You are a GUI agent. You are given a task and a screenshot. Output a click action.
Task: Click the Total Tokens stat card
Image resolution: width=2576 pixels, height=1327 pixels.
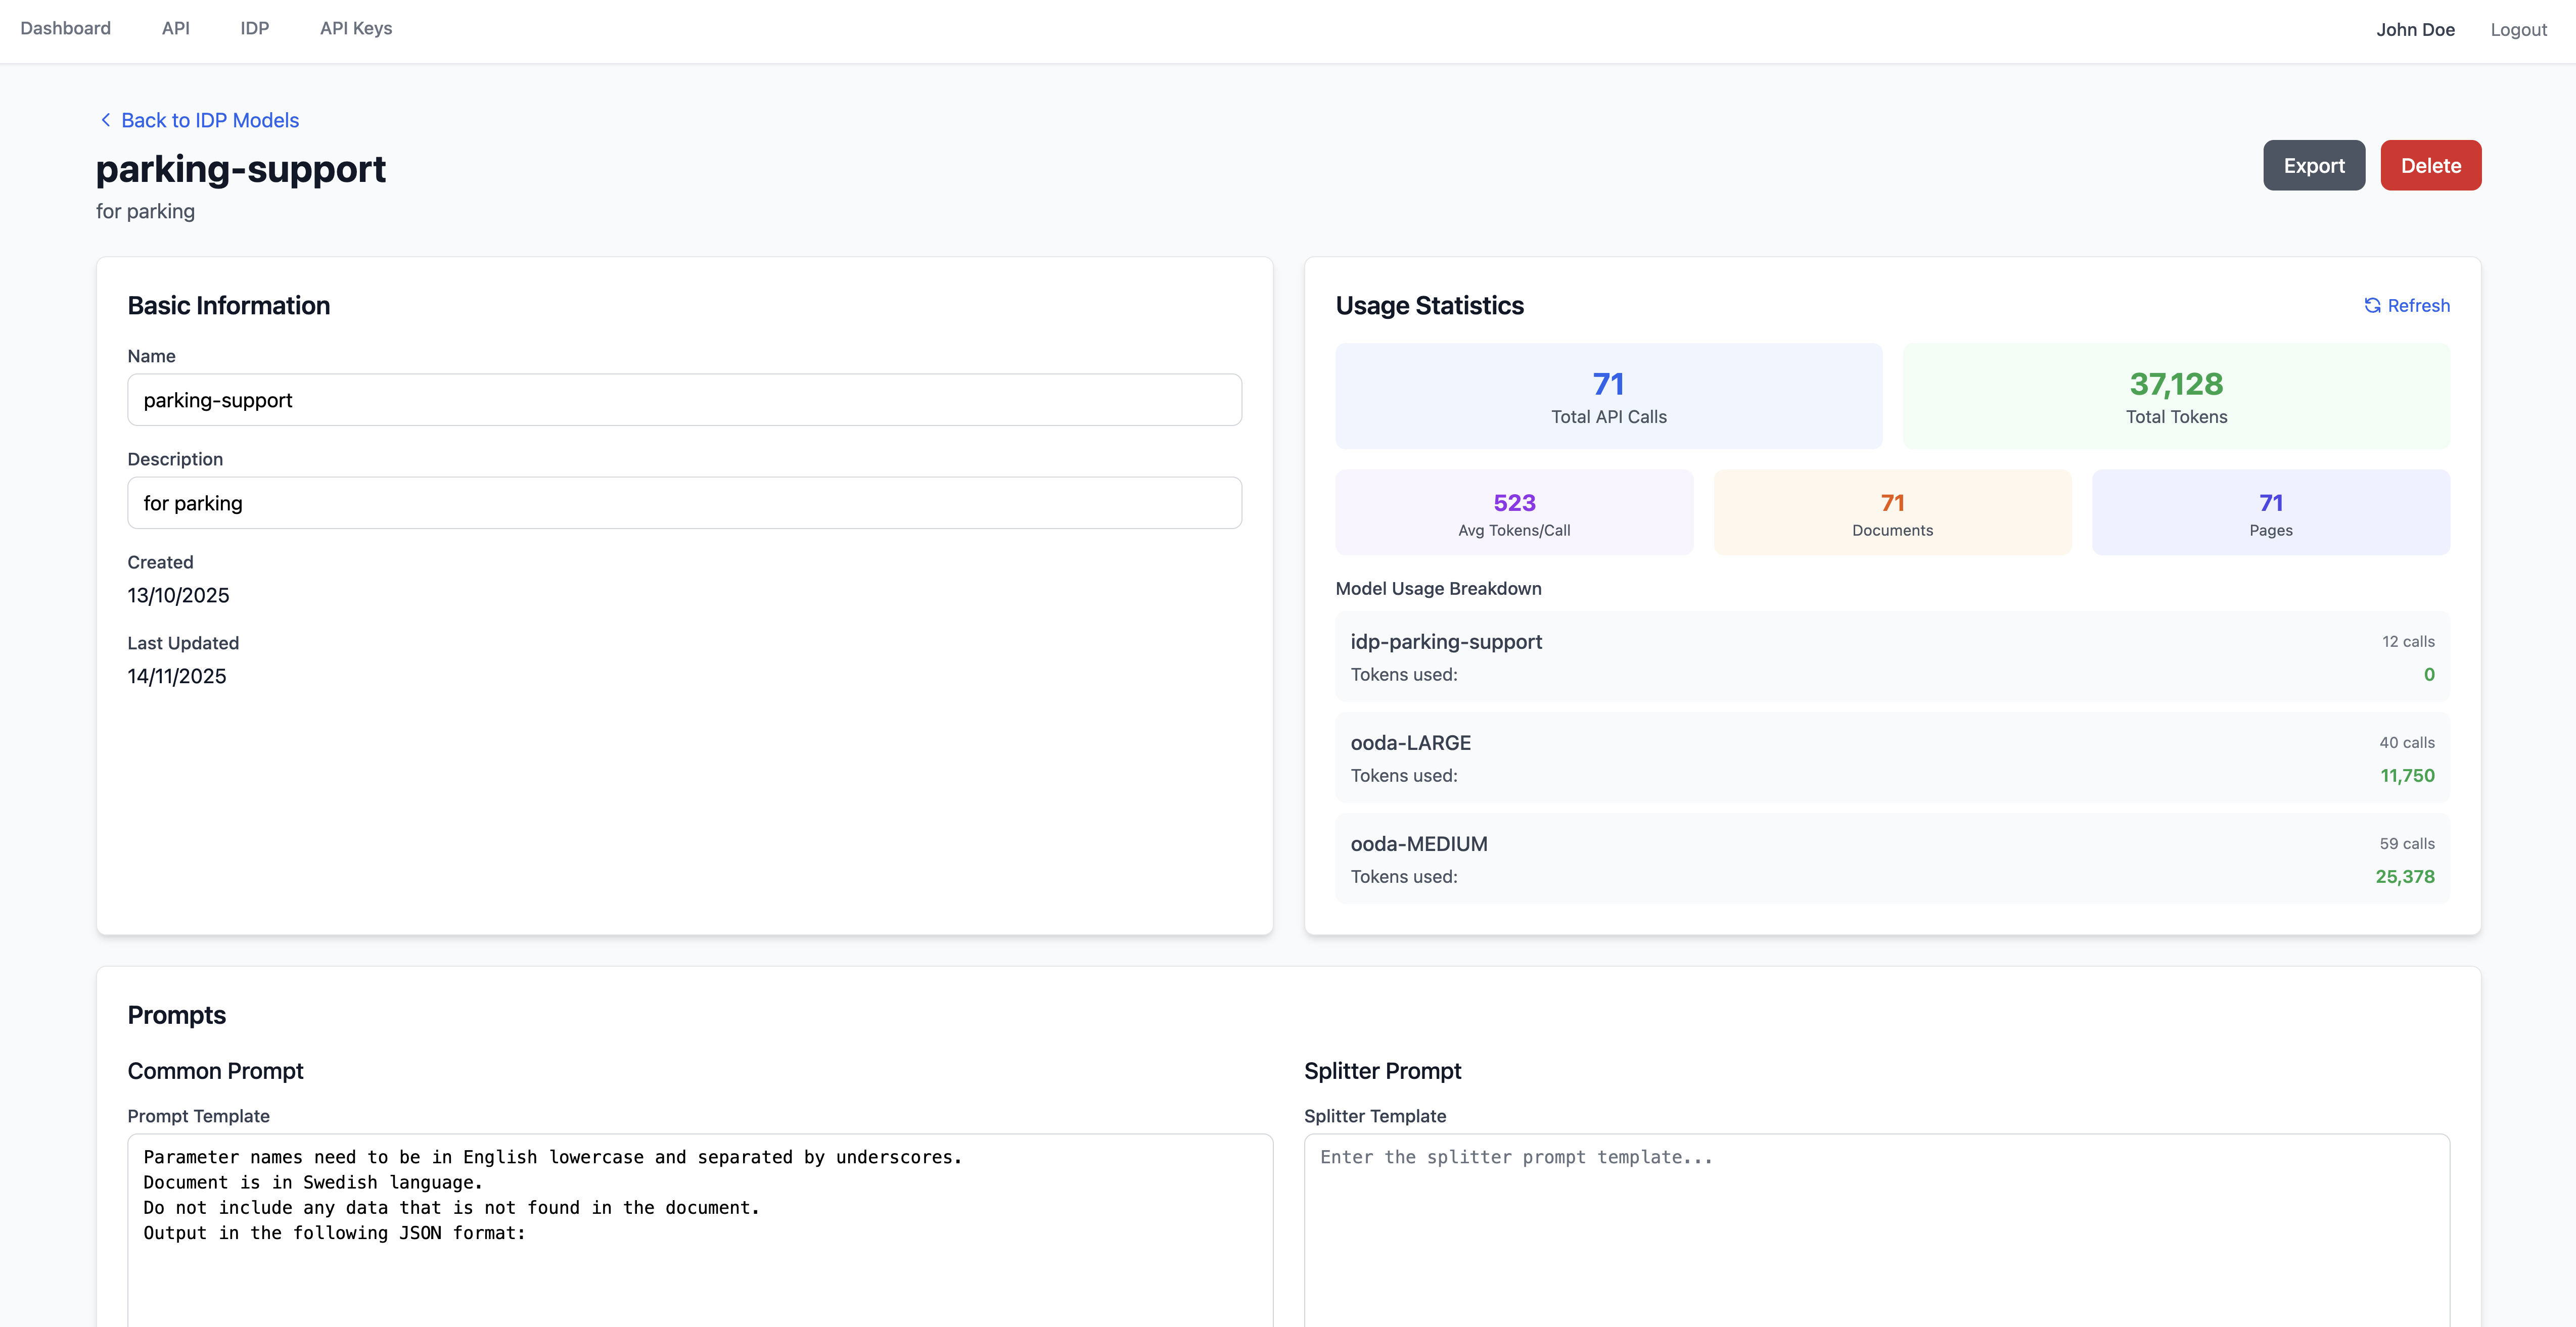(2175, 396)
